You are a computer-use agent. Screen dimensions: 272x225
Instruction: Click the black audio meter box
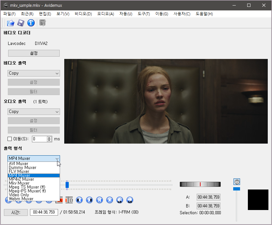point(258,200)
